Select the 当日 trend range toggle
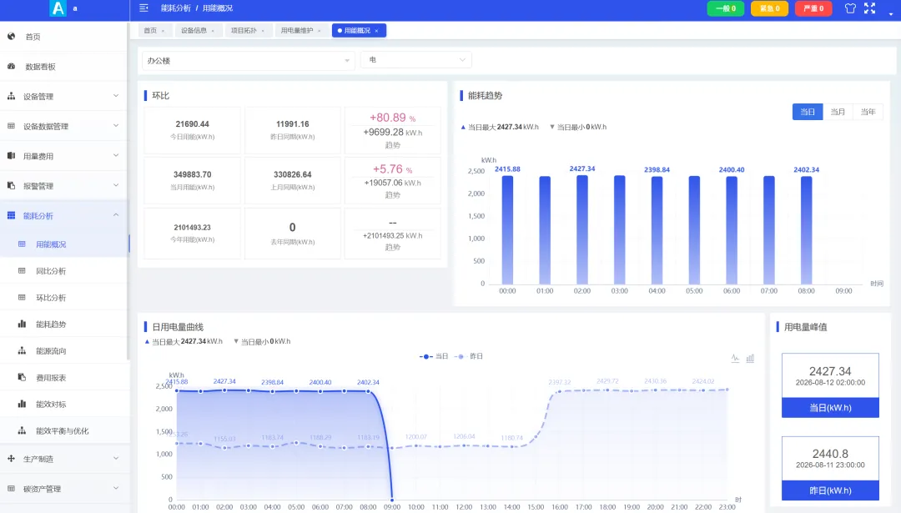 pos(808,112)
